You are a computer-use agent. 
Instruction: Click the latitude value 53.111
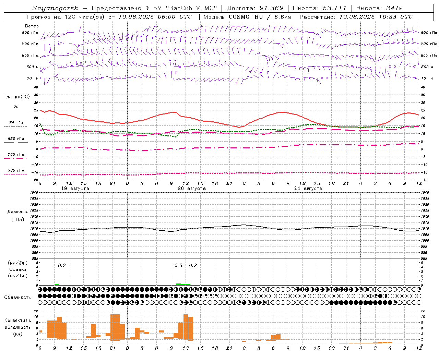point(334,8)
